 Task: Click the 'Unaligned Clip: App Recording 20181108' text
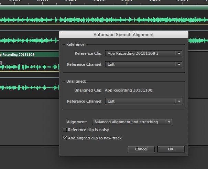click(113, 90)
